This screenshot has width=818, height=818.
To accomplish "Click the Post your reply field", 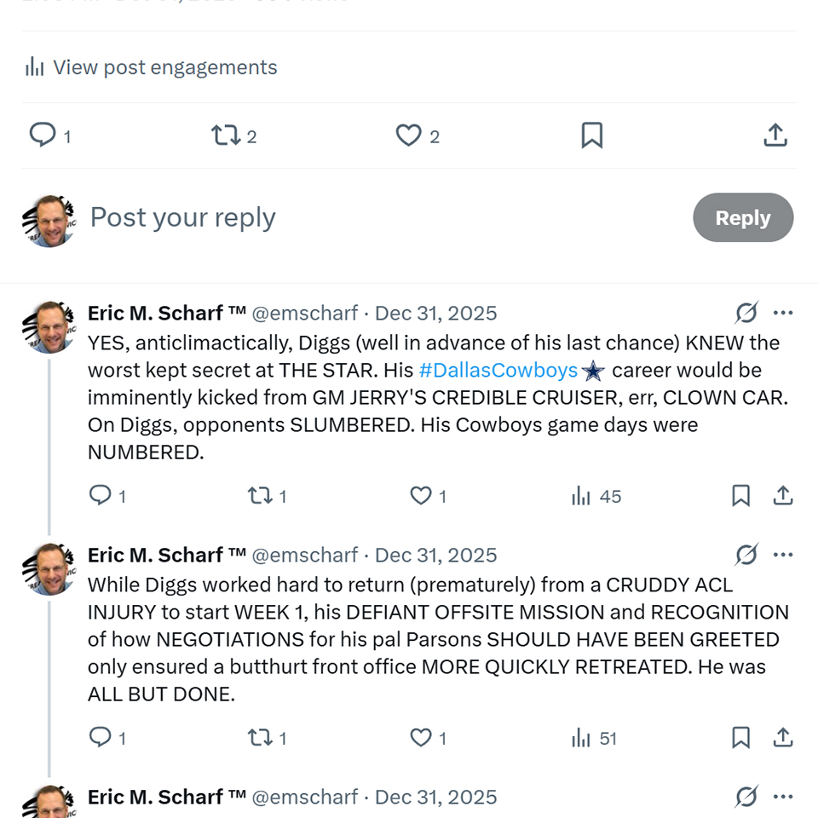I will click(x=341, y=217).
